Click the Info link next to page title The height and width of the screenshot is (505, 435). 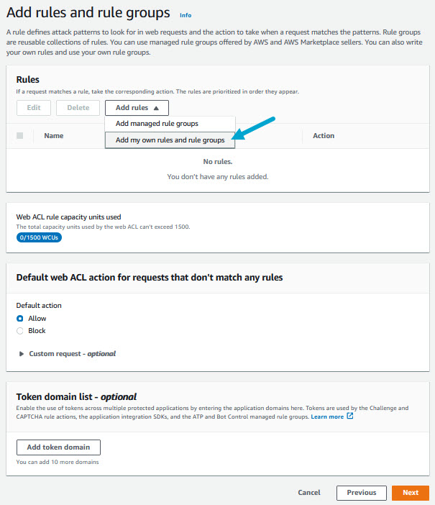(x=186, y=14)
